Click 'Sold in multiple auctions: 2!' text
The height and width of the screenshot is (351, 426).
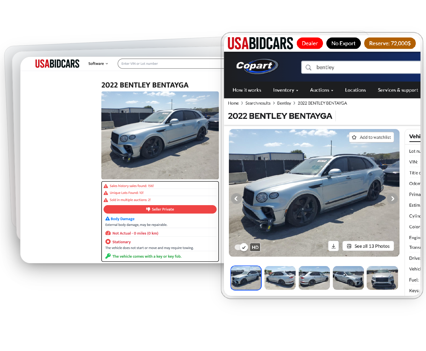(x=130, y=200)
